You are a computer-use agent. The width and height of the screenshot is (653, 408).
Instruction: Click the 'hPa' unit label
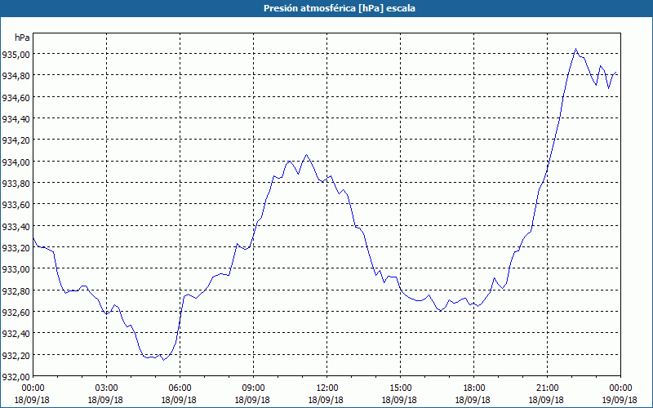22,38
